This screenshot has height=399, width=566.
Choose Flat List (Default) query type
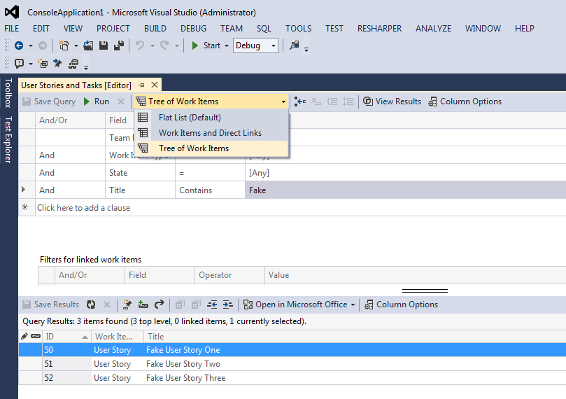point(211,118)
